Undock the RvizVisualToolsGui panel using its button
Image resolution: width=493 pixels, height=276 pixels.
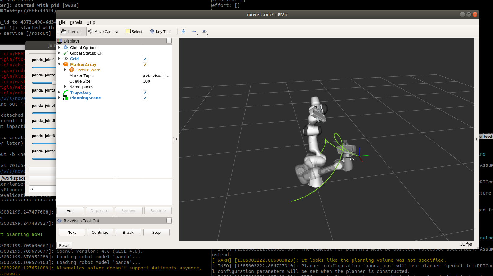(169, 221)
